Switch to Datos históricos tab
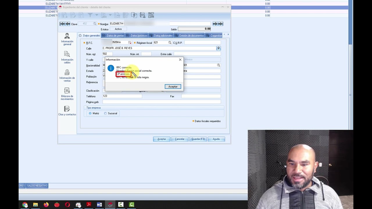The image size is (372, 209). [x=137, y=35]
